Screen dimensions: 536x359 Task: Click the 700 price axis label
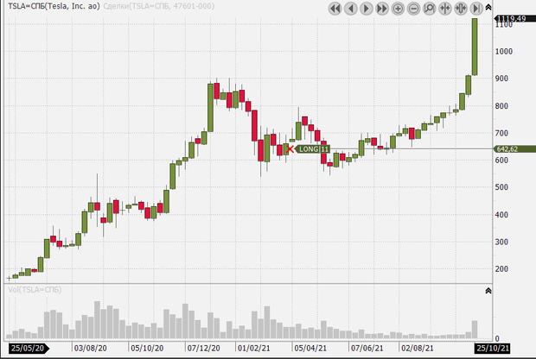501,133
